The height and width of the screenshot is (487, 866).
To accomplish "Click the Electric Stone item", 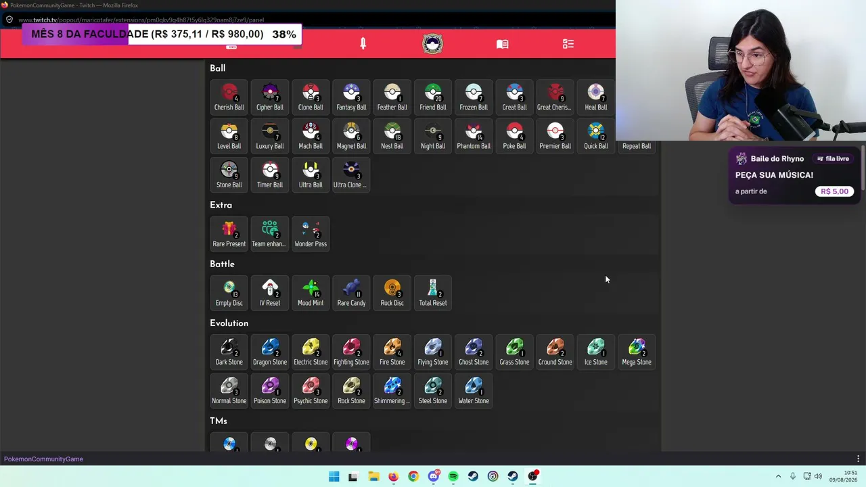I will coord(311,352).
